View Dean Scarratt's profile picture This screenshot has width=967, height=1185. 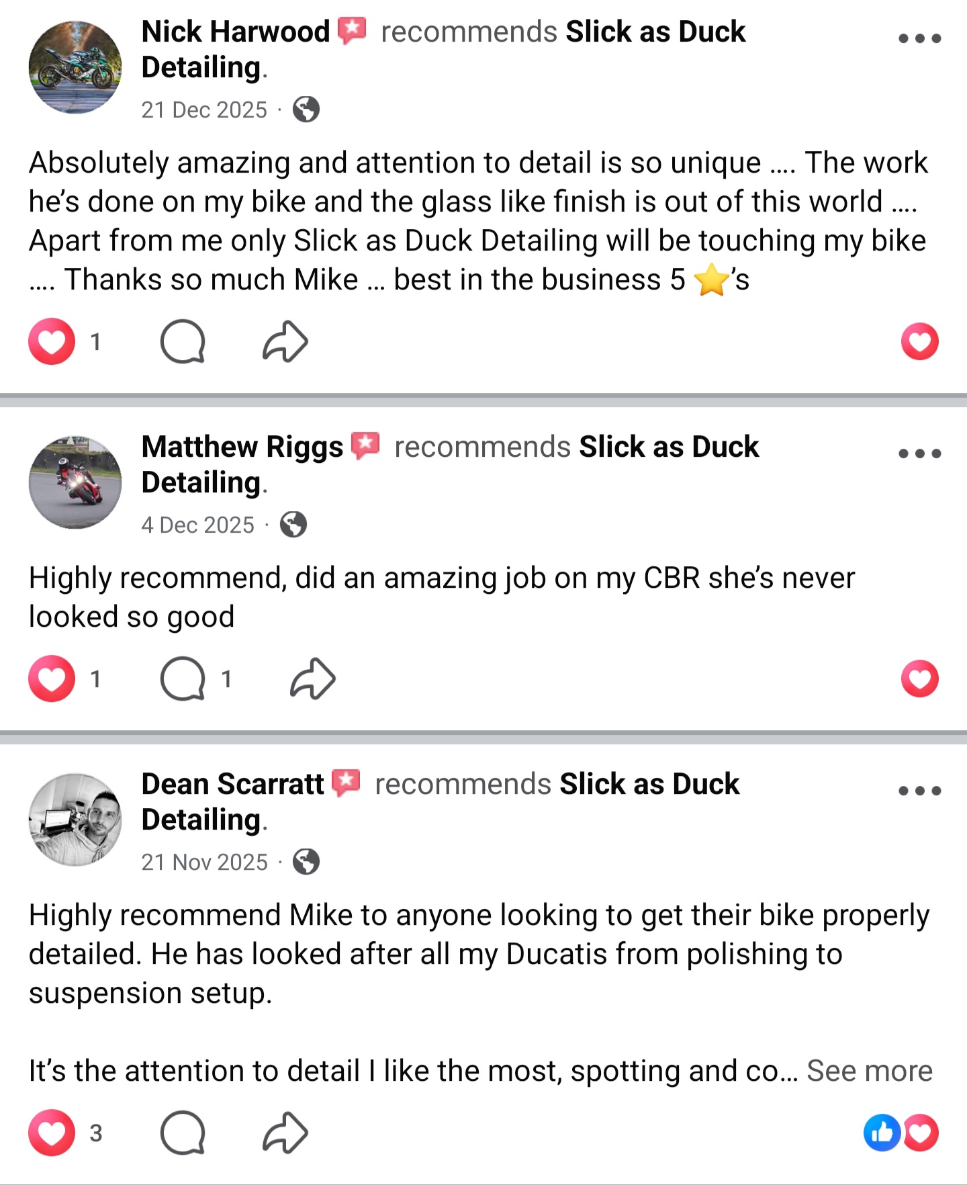[75, 820]
